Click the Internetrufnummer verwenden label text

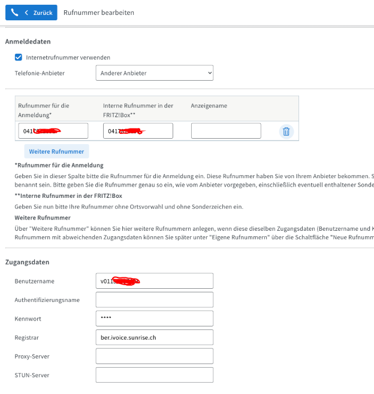[x=68, y=57]
